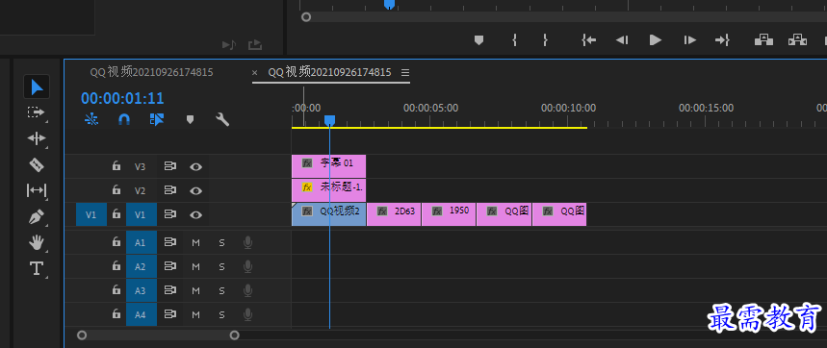Screen dimensions: 827x348
Task: Click the Mark Out button
Action: click(x=546, y=40)
